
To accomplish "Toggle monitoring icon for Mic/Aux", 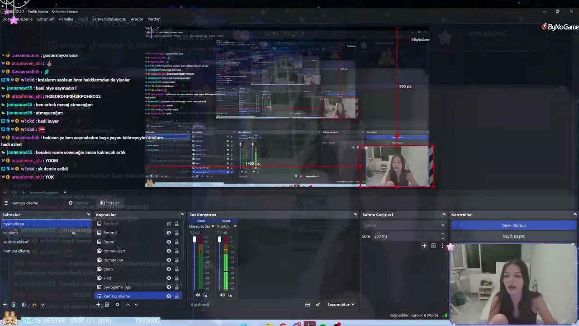I will click(230, 295).
